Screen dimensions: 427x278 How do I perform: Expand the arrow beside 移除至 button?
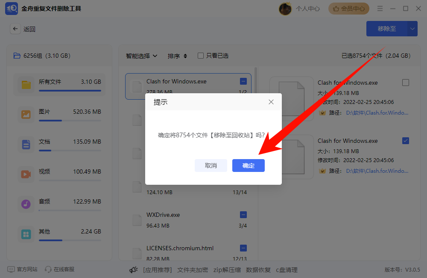(x=412, y=29)
